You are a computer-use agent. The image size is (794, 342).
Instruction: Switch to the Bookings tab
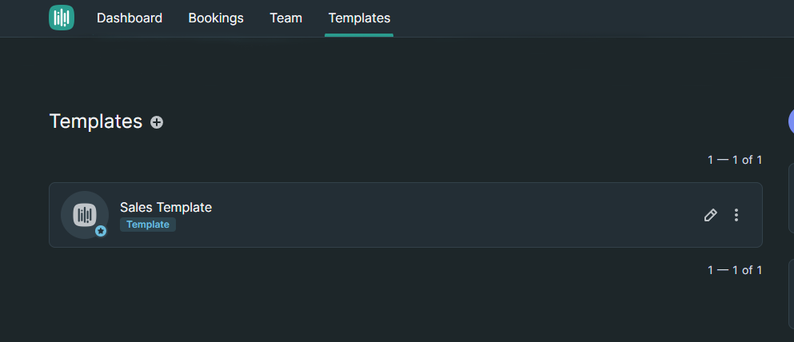tap(216, 18)
